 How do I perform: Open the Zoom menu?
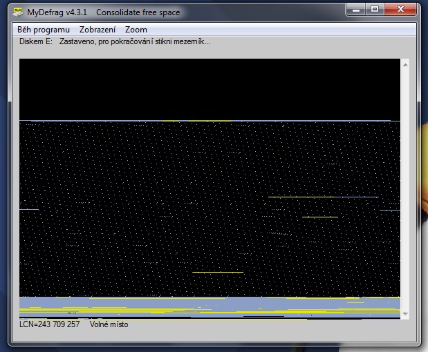click(x=136, y=30)
